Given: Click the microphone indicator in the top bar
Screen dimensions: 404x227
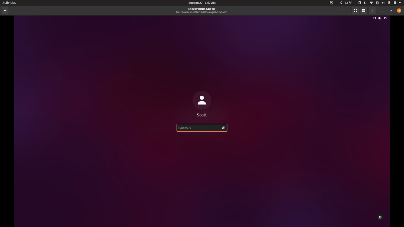Looking at the screenshot, I should (x=389, y=3).
